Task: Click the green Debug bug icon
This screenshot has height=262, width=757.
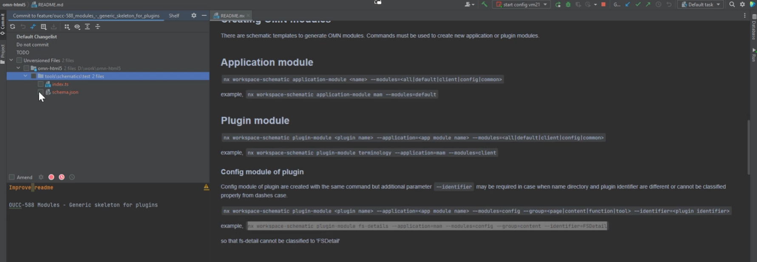Action: coord(568,5)
